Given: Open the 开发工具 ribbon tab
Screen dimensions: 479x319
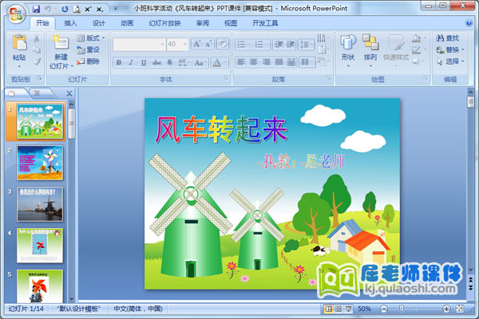Looking at the screenshot, I should (x=265, y=23).
